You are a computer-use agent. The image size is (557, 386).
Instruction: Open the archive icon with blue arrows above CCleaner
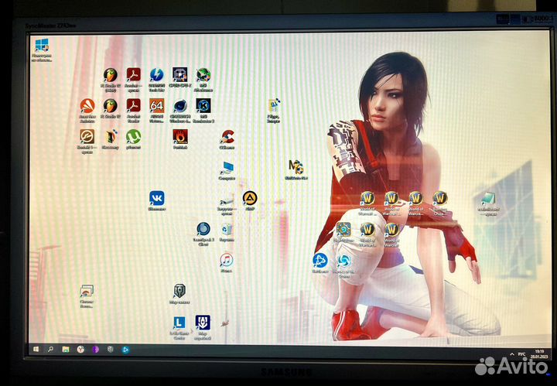273,105
